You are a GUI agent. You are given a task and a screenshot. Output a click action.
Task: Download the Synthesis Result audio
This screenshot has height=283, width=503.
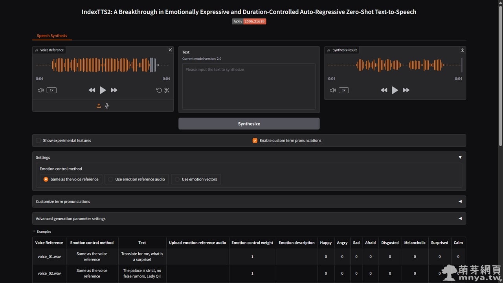pos(462,50)
